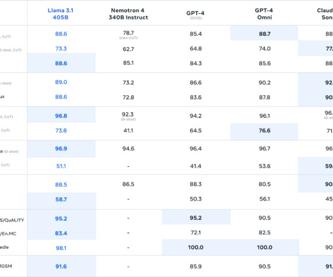
Task: Click the 91.6 Llama MGSM score
Action: click(61, 266)
